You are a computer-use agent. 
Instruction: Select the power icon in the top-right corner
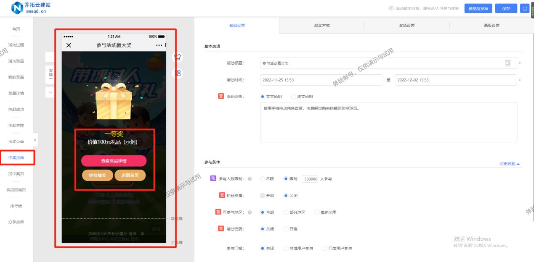click(525, 8)
